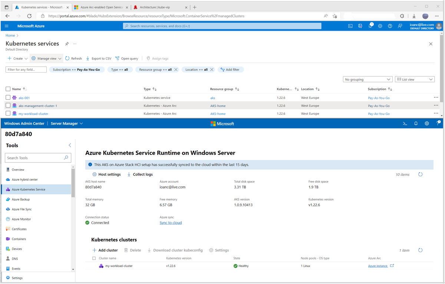Refresh the AKS host details
The image size is (445, 284).
[x=420, y=174]
